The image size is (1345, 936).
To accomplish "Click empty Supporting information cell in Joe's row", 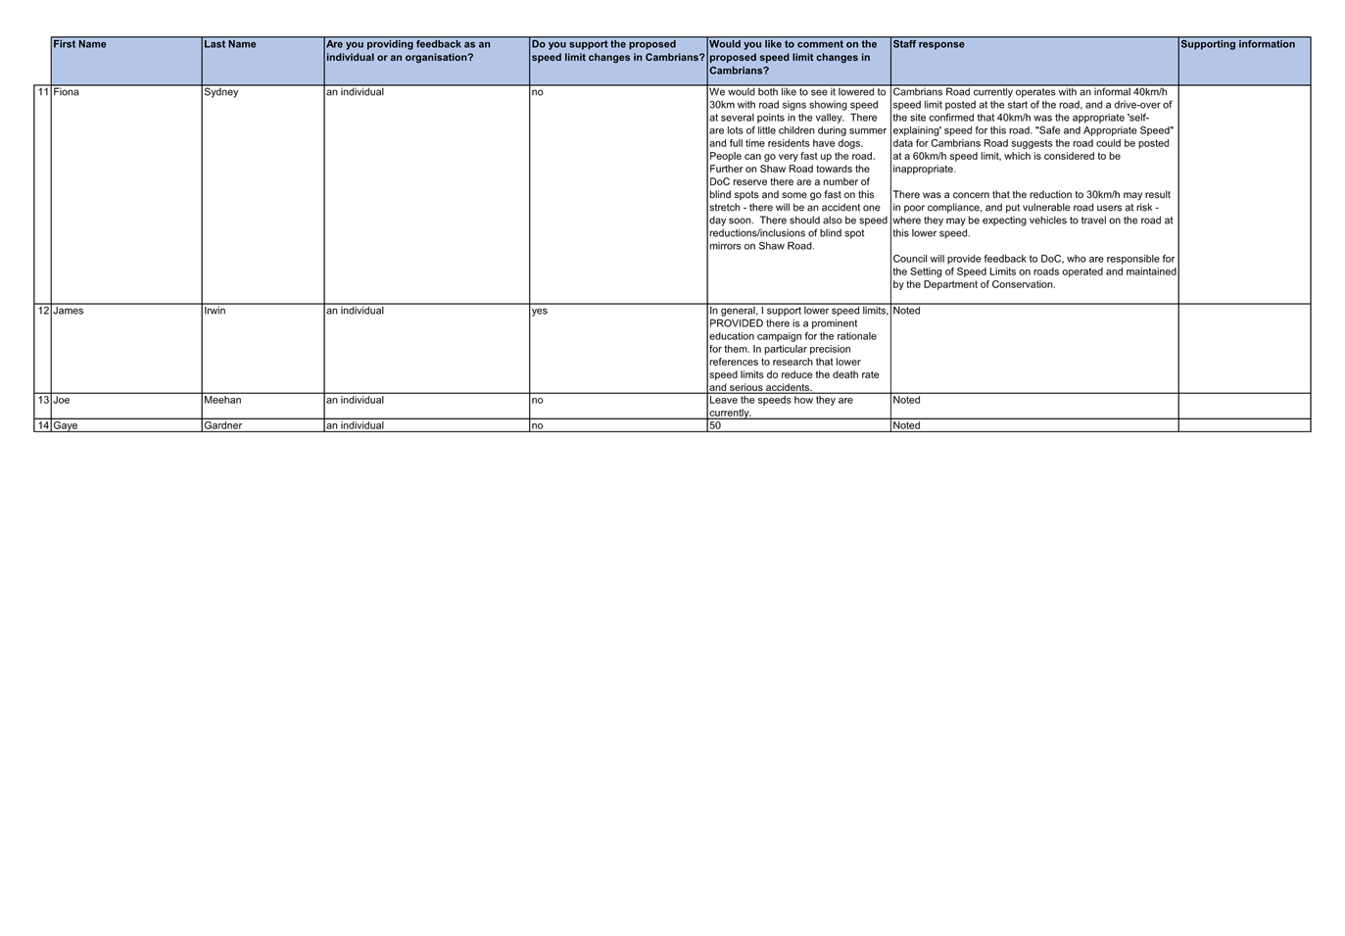I will click(x=1244, y=406).
